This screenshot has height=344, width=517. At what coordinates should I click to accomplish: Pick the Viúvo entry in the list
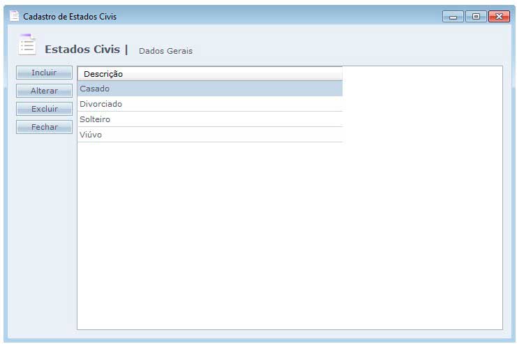(x=209, y=135)
